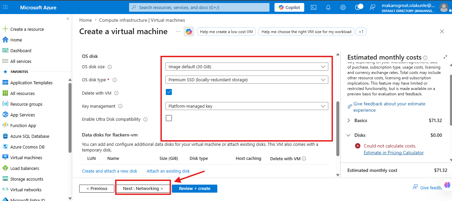Screen dimensions: 452x201
Task: Collapse the Estimated monthly costs panel
Action: click(x=445, y=57)
